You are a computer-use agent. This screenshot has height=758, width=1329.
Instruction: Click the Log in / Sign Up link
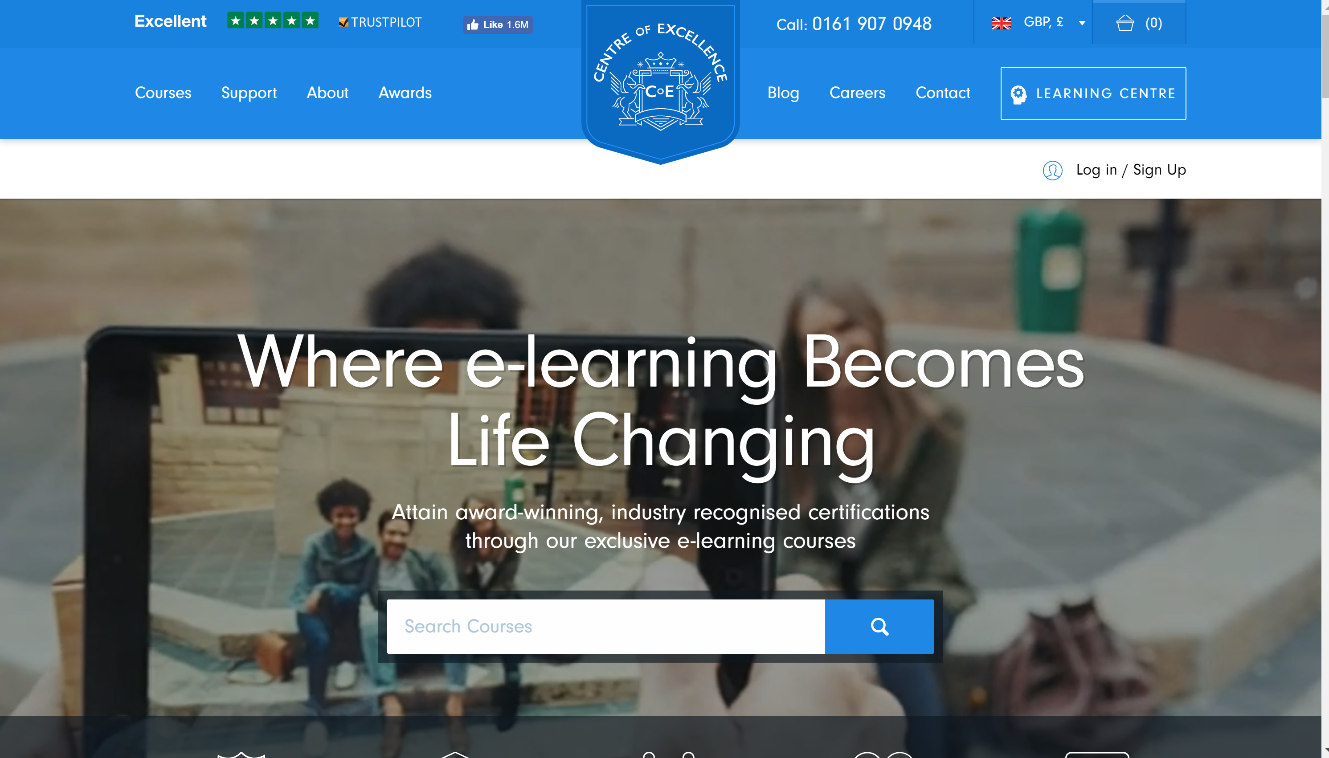[x=1131, y=170]
